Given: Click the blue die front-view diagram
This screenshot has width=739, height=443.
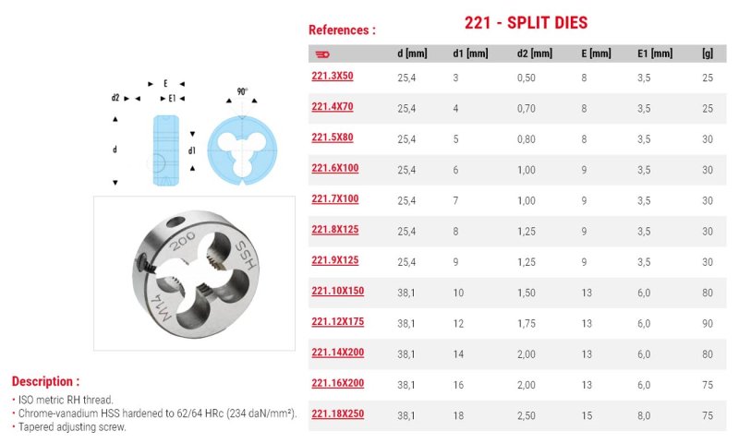Looking at the screenshot, I should [x=242, y=150].
